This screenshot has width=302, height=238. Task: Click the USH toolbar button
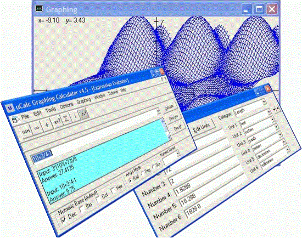pyautogui.click(x=26, y=131)
